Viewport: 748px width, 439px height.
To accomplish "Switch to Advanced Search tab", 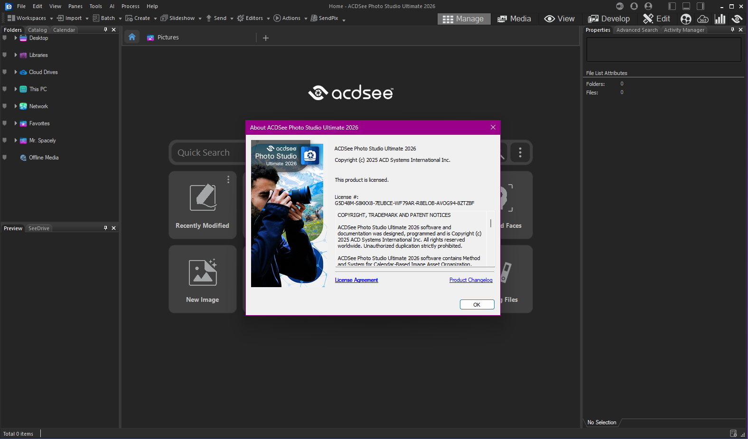I will click(637, 30).
